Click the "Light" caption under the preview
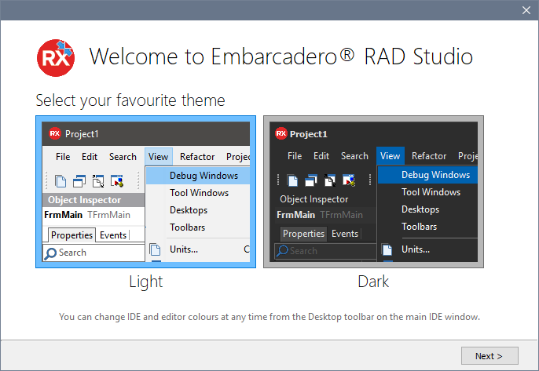Image resolution: width=539 pixels, height=371 pixels. point(146,282)
